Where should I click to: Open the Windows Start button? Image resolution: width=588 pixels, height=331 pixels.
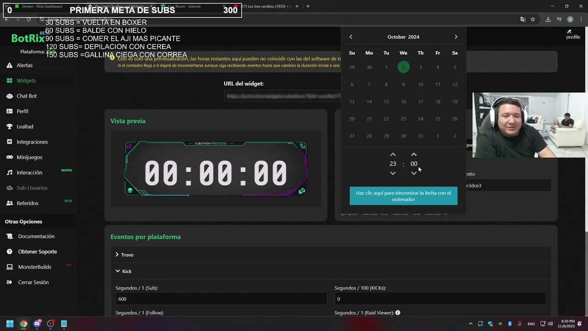[10, 324]
